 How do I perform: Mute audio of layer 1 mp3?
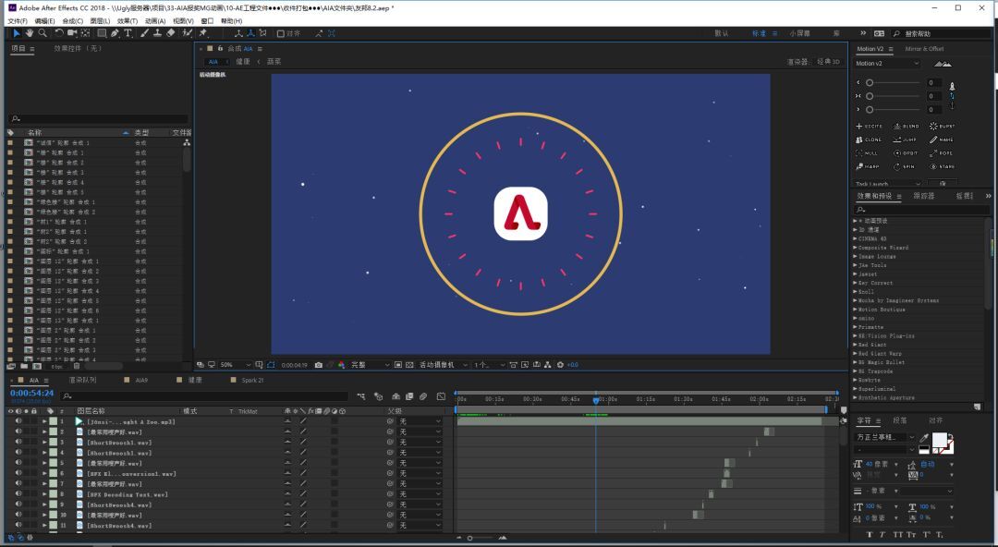[18, 421]
